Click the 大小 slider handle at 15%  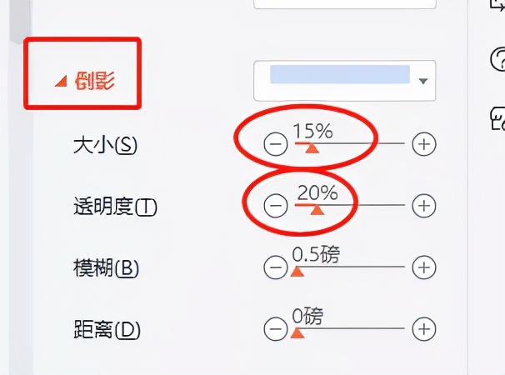pos(312,148)
